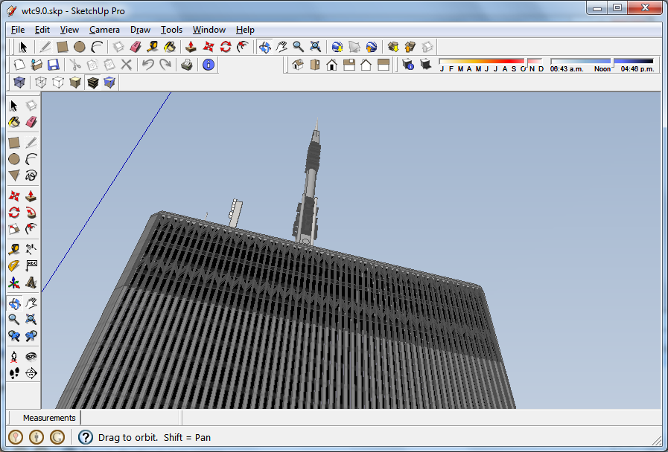Open the Edit menu
The width and height of the screenshot is (668, 452).
click(x=42, y=30)
